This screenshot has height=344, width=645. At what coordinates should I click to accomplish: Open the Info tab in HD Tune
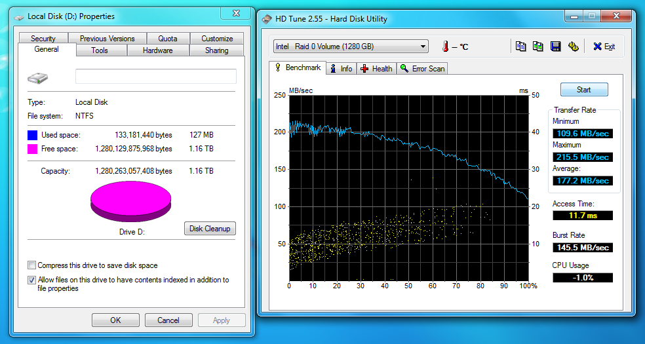pos(342,69)
